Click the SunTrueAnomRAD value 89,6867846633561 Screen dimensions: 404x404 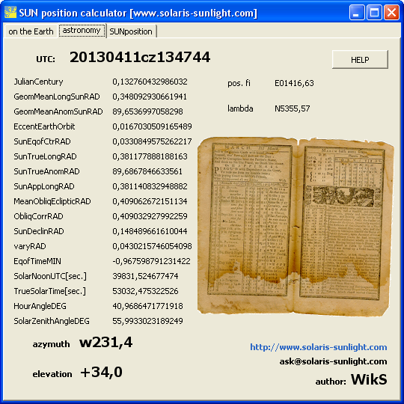click(147, 171)
